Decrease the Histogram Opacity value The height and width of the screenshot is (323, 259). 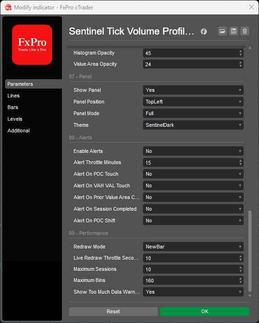tap(240, 55)
